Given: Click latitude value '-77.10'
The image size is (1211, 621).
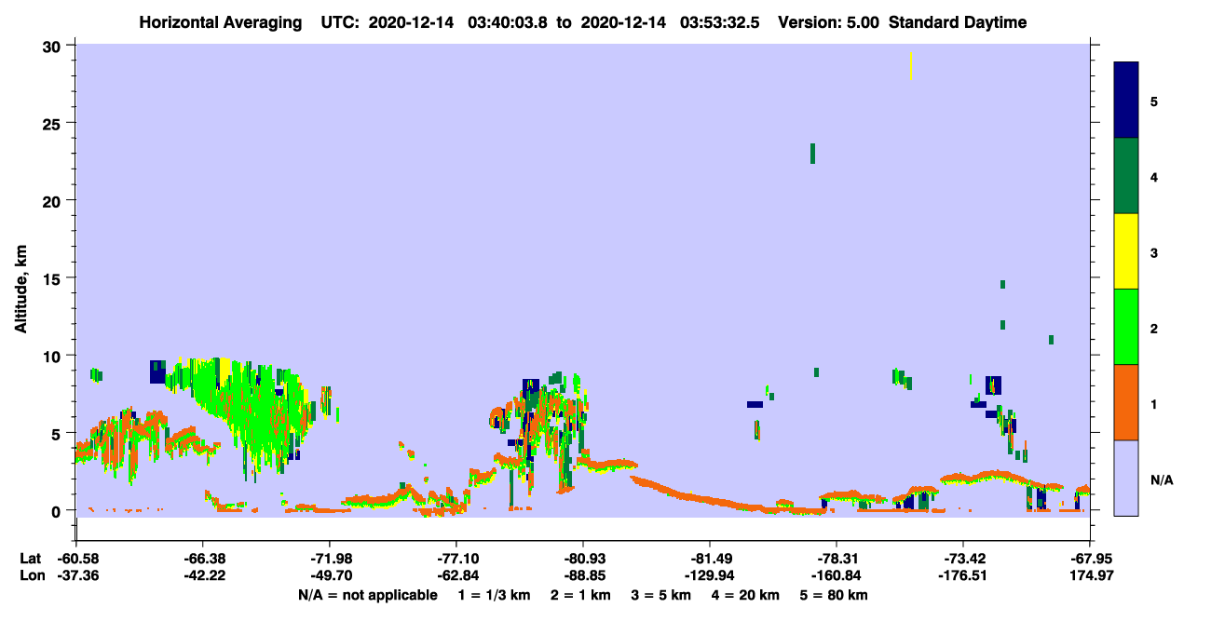Looking at the screenshot, I should pos(456,559).
